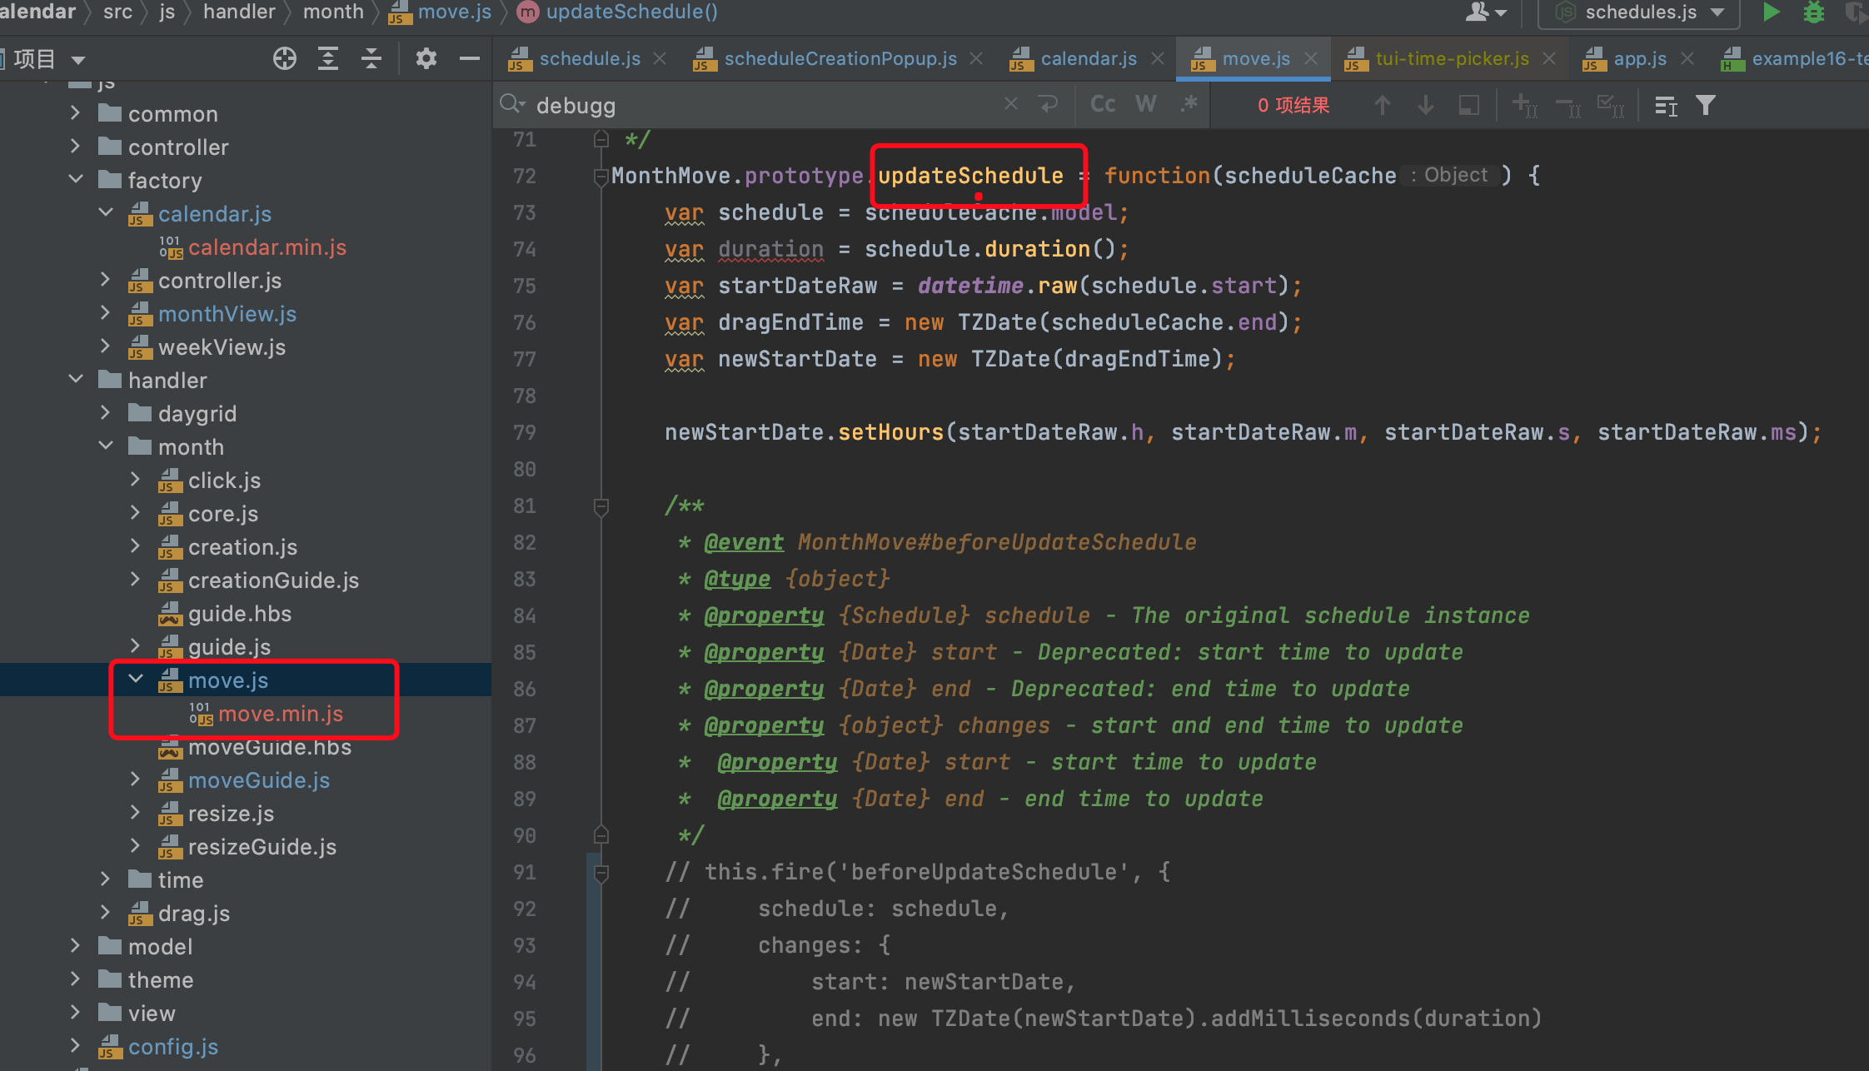Click the Collapse All icon in project panel
This screenshot has height=1071, width=1869.
tap(371, 58)
